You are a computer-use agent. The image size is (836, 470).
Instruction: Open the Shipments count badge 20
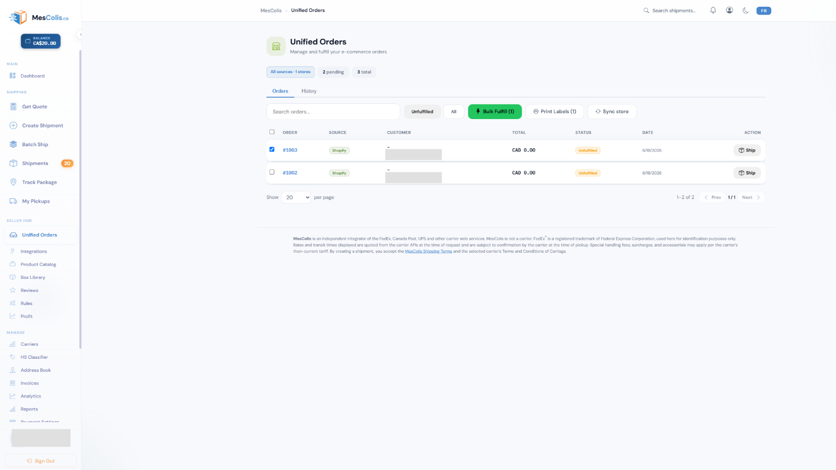click(x=67, y=163)
